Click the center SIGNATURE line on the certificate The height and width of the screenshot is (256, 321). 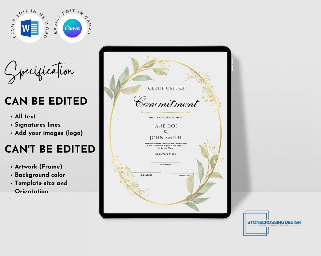[165, 162]
